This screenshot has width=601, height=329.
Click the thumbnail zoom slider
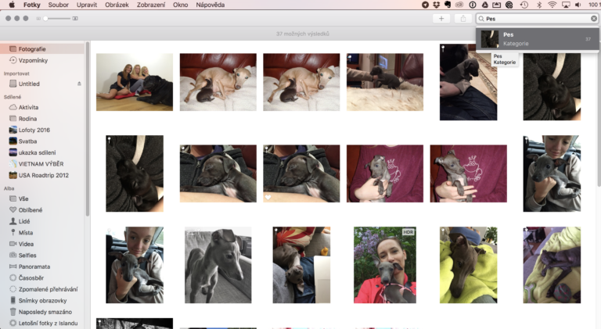click(x=57, y=17)
